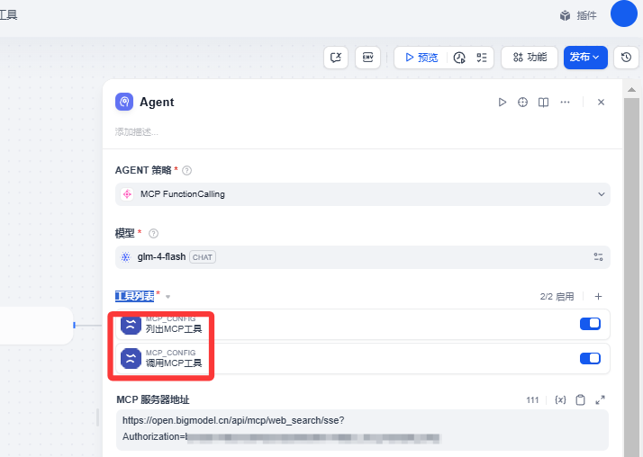Open the checklist icon beside preview

pos(482,58)
